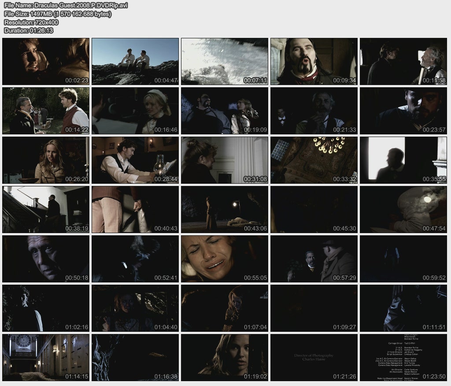Click the File Name text line
This screenshot has height=386, width=451.
coord(66,5)
